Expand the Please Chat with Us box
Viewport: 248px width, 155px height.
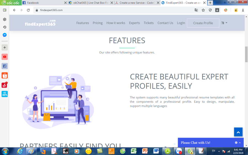coord(240,143)
